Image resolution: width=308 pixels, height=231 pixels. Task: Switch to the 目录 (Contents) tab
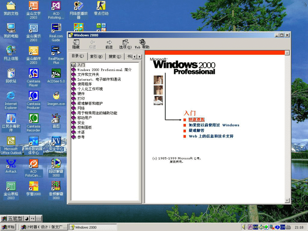tap(78, 56)
